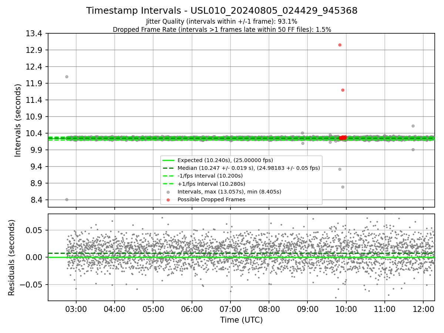Select the gray point just above the line near 09:00
Screen dimensions: 444x333
pyautogui.click(x=302, y=133)
